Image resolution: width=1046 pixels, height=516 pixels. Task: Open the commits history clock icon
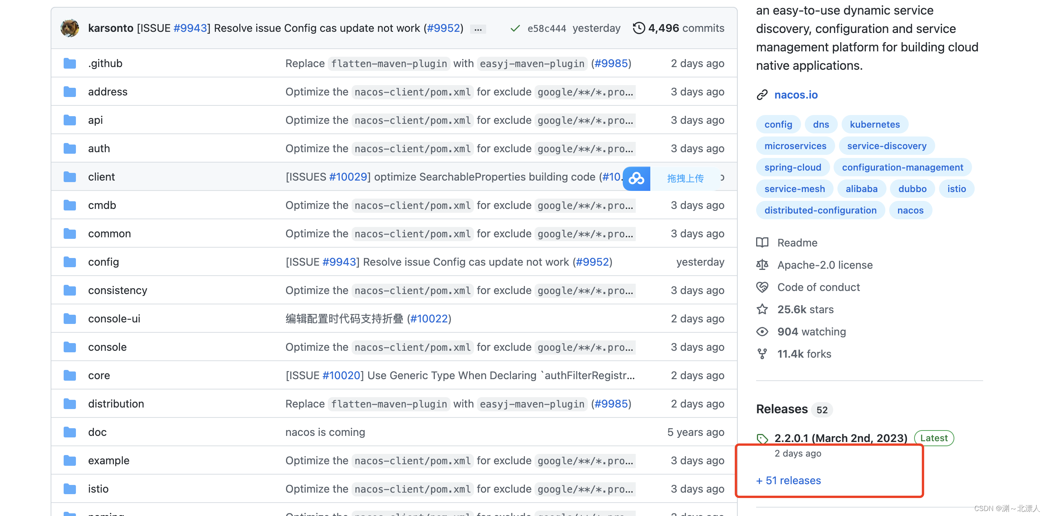point(639,28)
